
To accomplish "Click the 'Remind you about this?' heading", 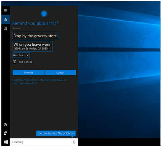I will pos(35,23).
